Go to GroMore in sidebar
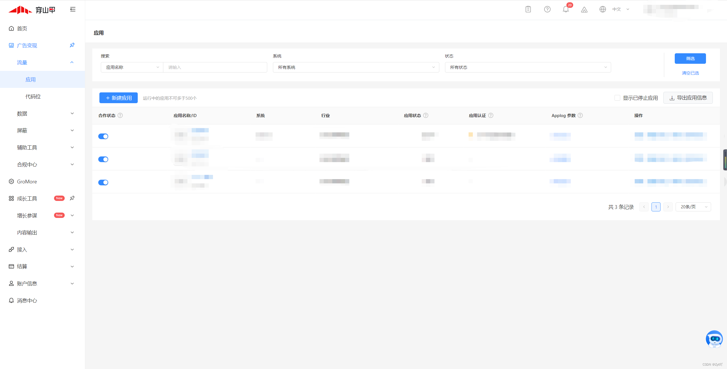The image size is (727, 369). click(27, 181)
